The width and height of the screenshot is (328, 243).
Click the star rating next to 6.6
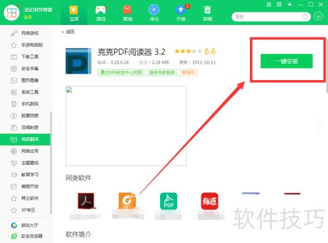pos(188,51)
